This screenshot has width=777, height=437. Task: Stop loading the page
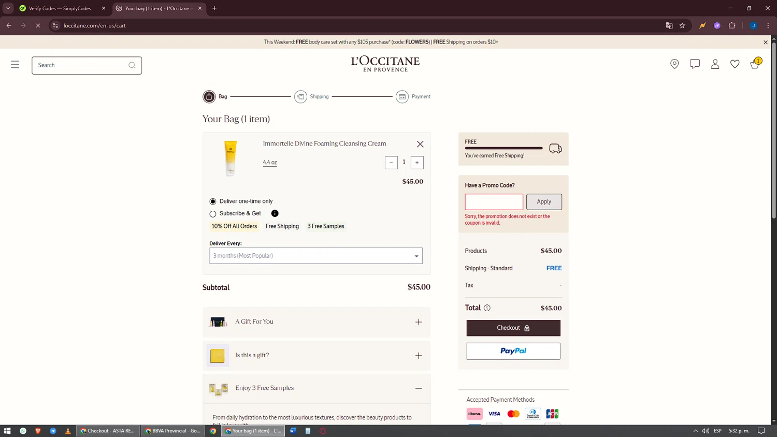point(38,25)
